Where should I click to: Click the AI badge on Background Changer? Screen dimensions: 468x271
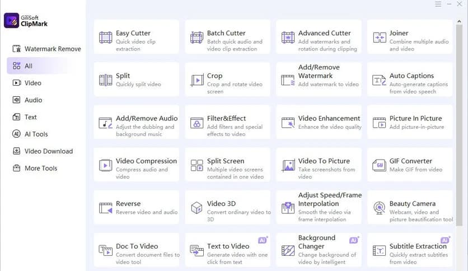(x=354, y=240)
